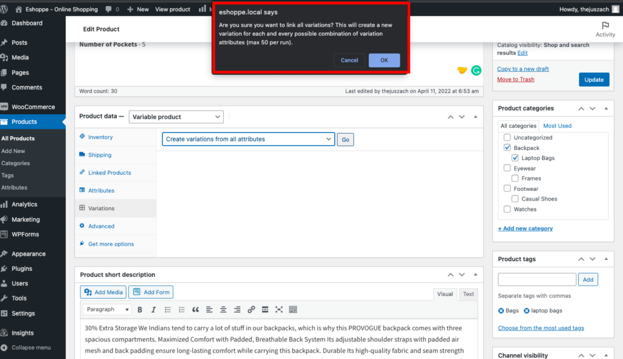This screenshot has width=623, height=359.
Task: Toggle fullscreen editor icon
Action: (x=279, y=309)
